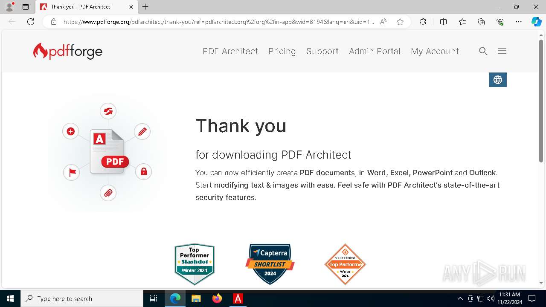Open the Extensions puzzle icon

423,22
